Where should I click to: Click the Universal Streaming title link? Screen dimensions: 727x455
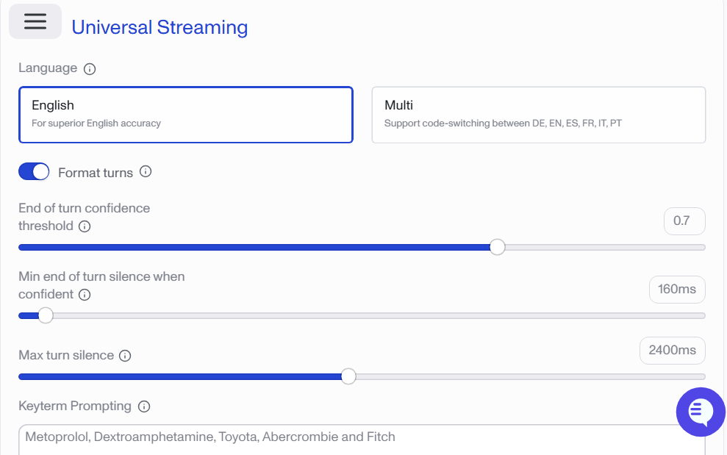point(160,28)
